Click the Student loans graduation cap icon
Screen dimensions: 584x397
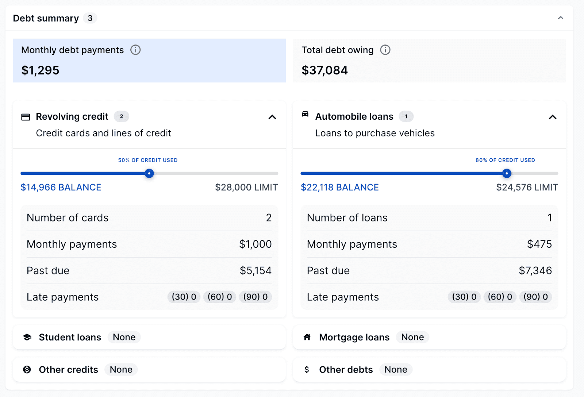27,337
